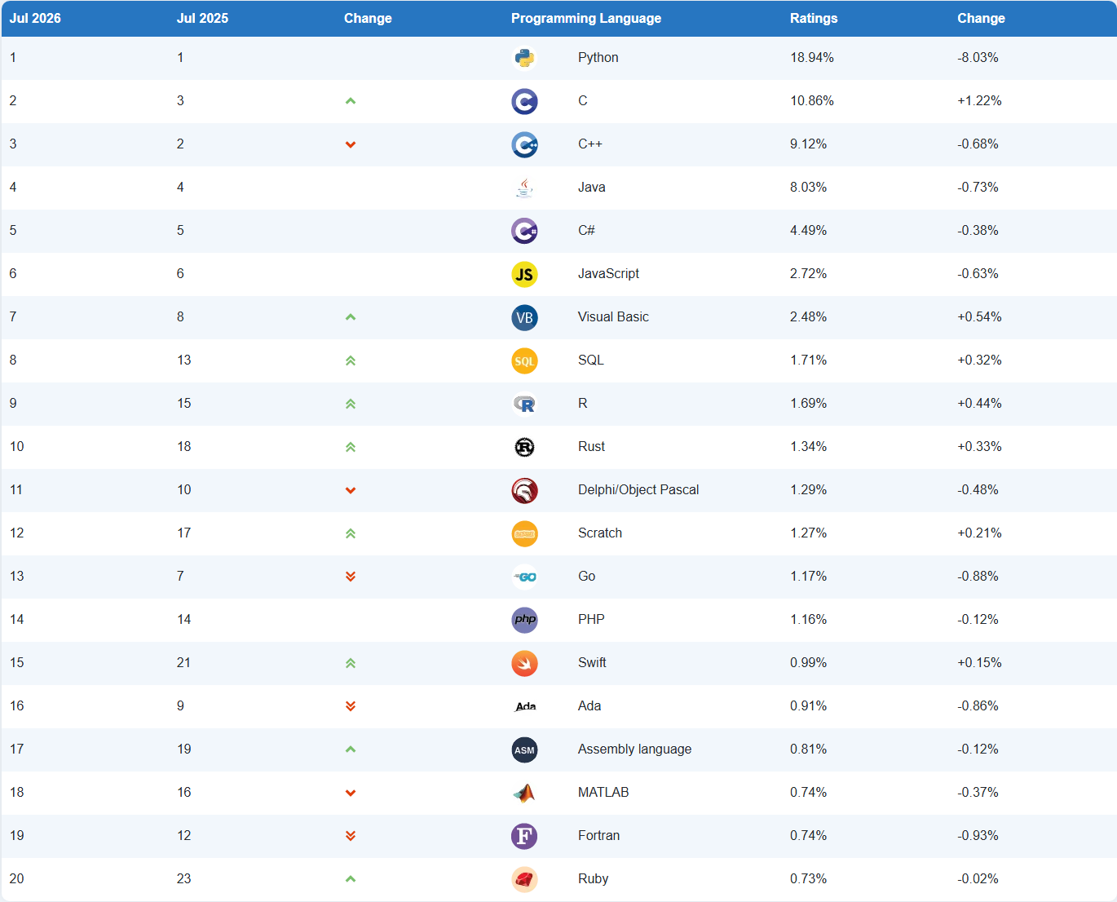The height and width of the screenshot is (902, 1117).
Task: Click the Jul 2026 column header
Action: (35, 18)
